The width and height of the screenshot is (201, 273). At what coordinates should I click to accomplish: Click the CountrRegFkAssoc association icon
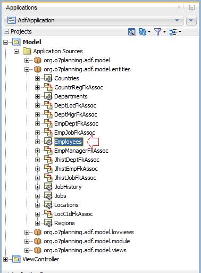click(48, 87)
